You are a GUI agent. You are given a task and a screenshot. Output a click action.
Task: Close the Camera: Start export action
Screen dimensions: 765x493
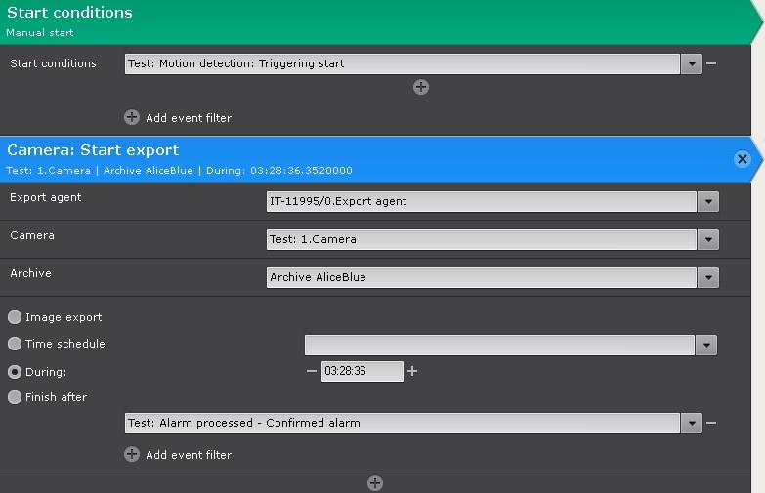742,159
